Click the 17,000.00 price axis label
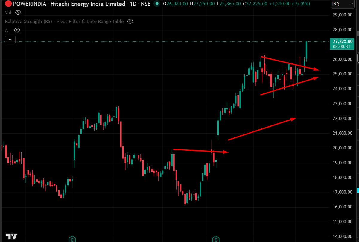This screenshot has height=242, width=359. click(343, 192)
